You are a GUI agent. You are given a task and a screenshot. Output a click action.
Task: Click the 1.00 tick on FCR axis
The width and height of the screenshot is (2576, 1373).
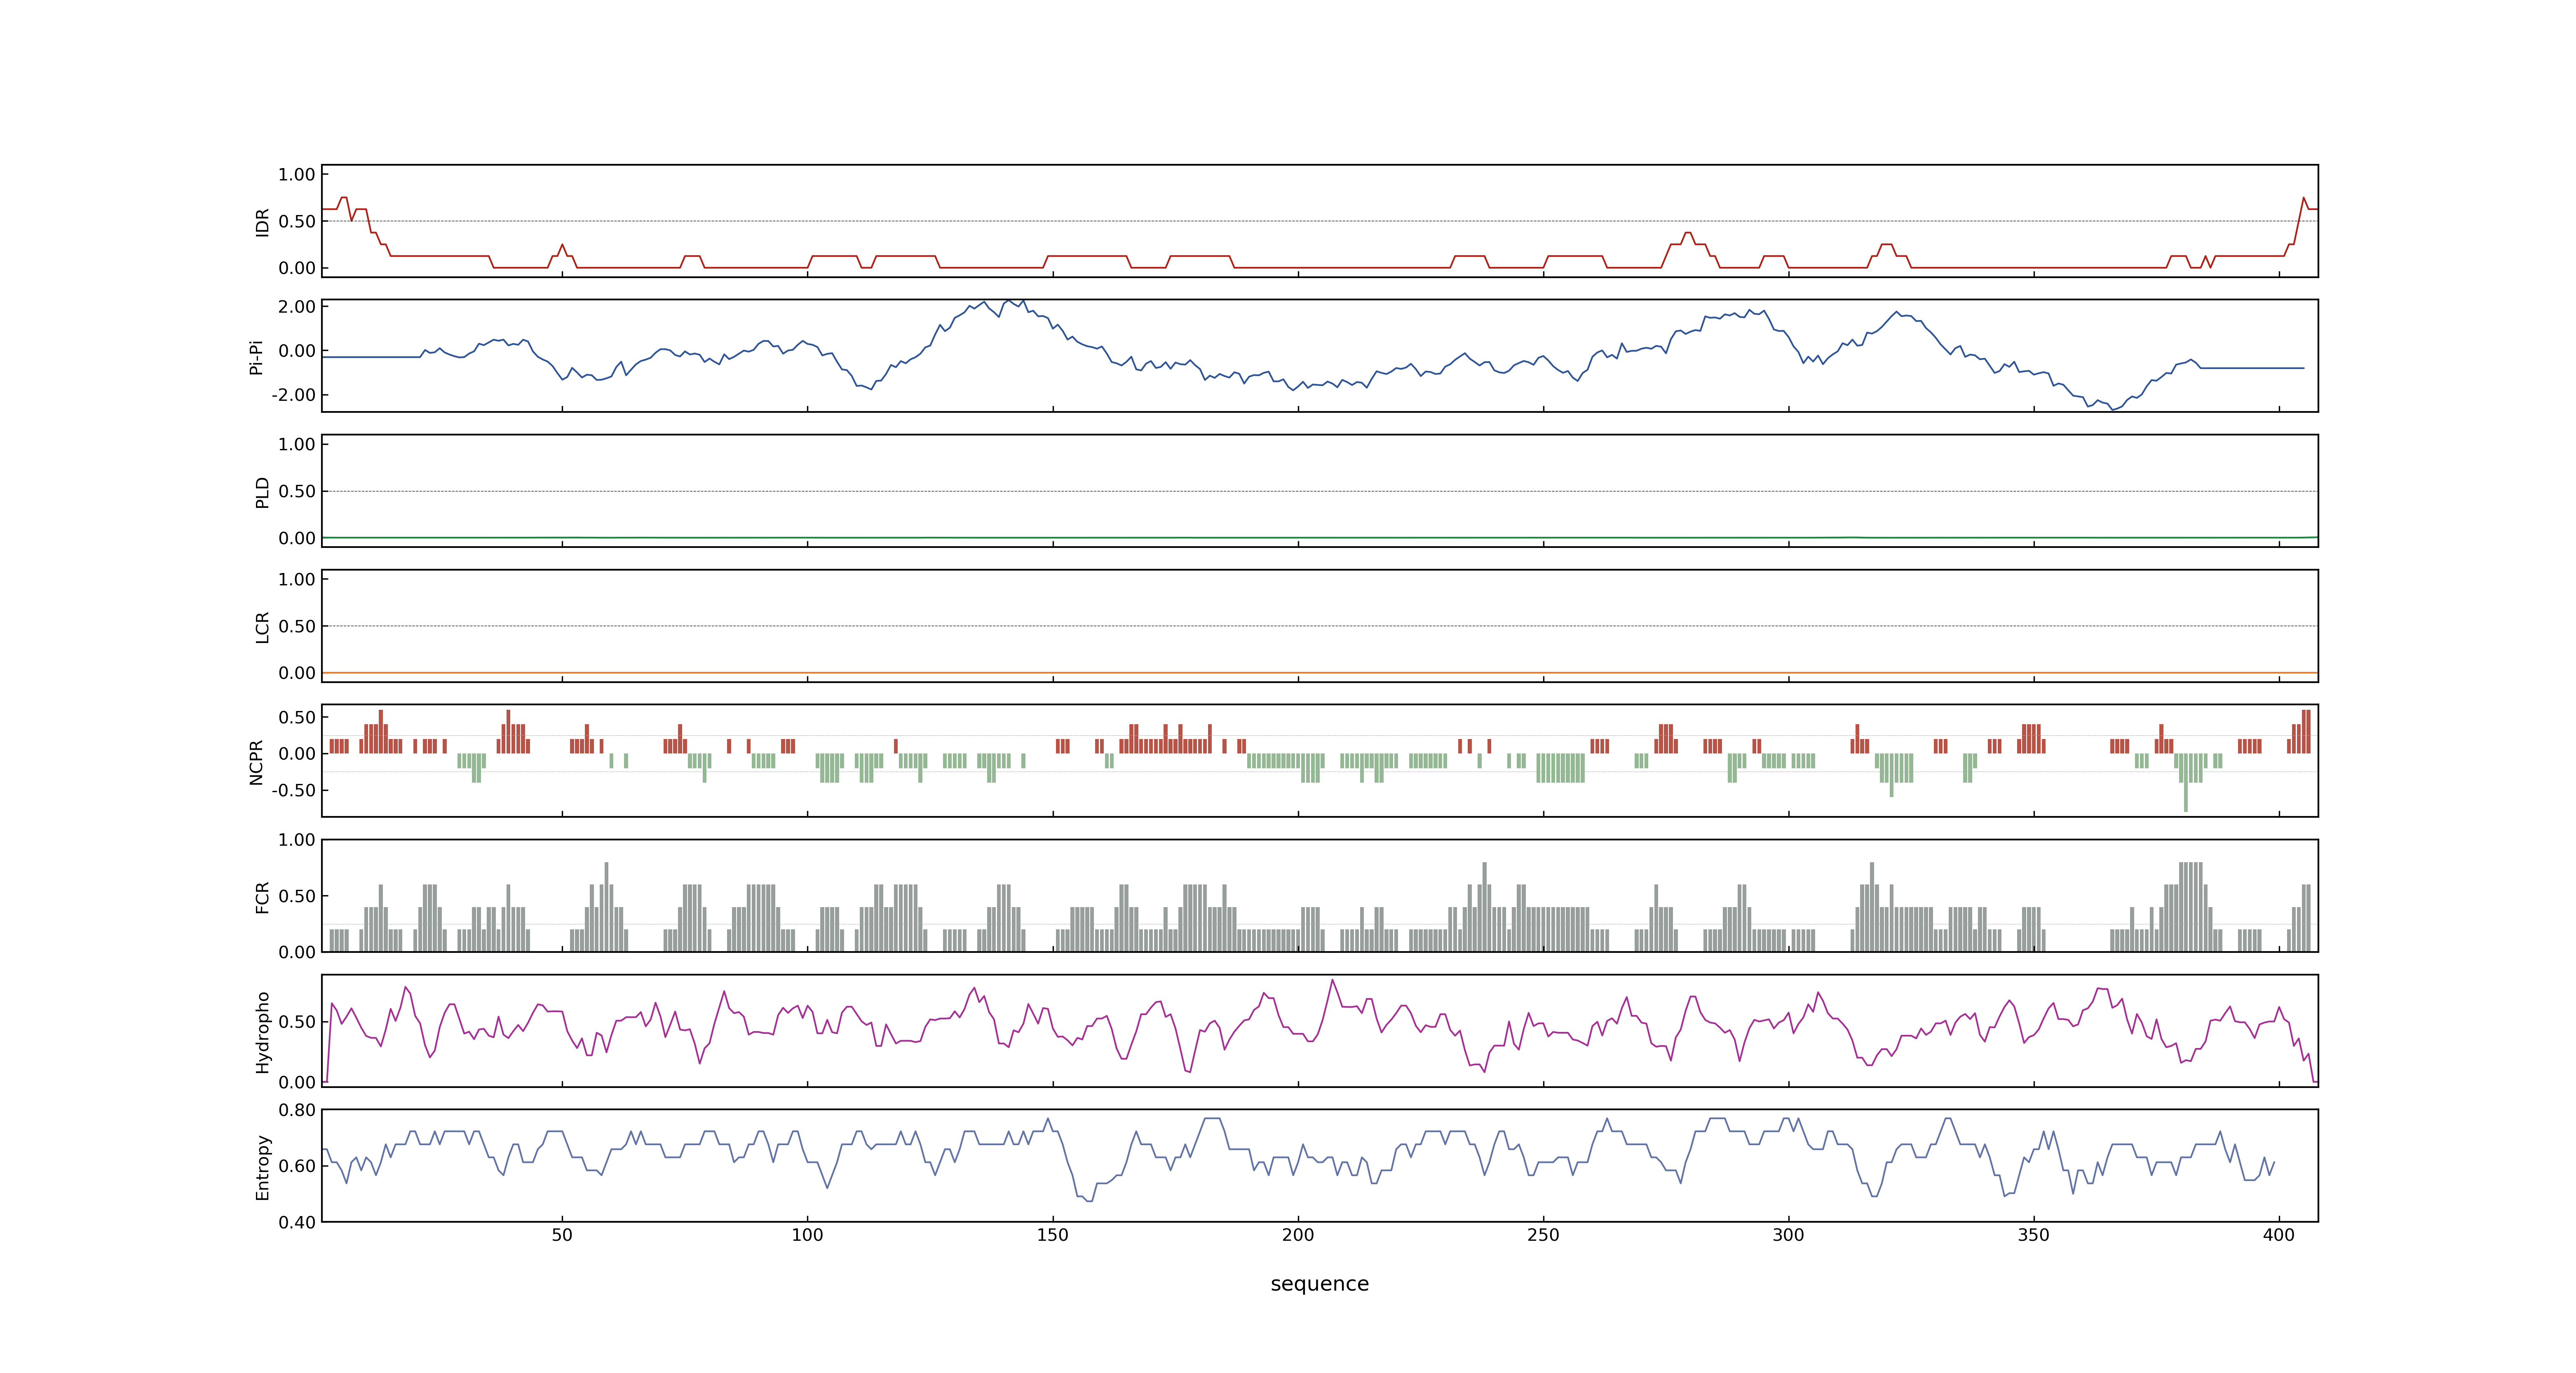297,840
